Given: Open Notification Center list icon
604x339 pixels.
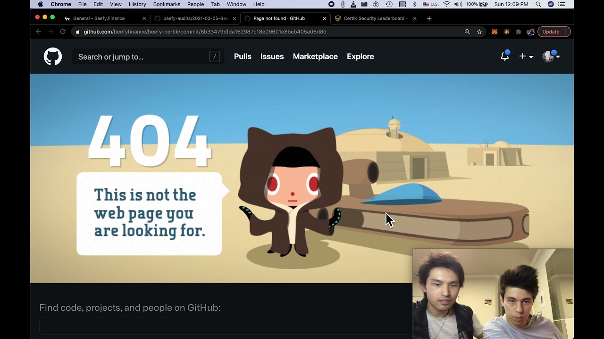Looking at the screenshot, I should coord(562,4).
